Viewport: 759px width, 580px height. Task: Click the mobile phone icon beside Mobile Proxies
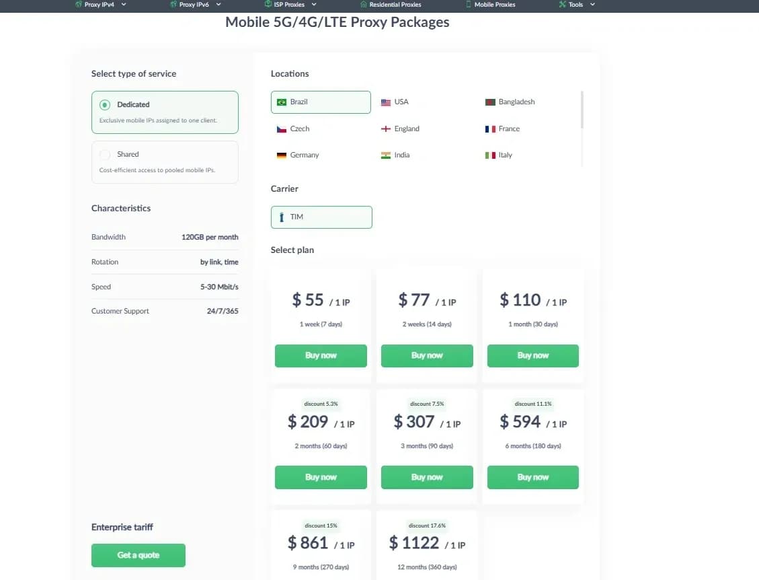pos(466,5)
